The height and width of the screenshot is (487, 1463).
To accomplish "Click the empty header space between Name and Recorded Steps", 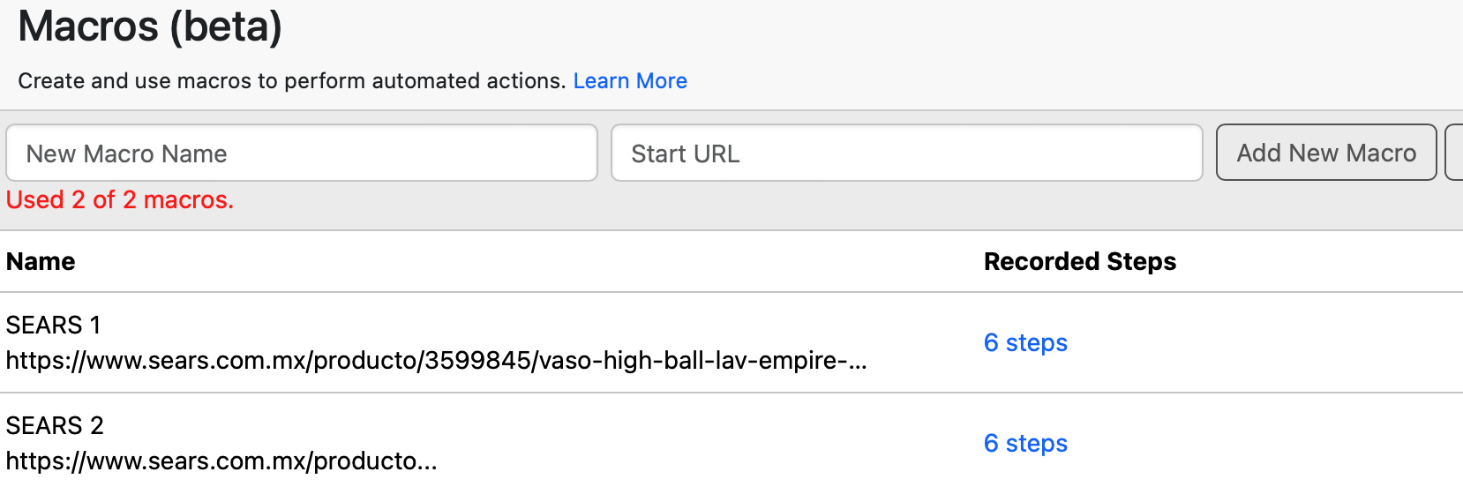I will (529, 261).
